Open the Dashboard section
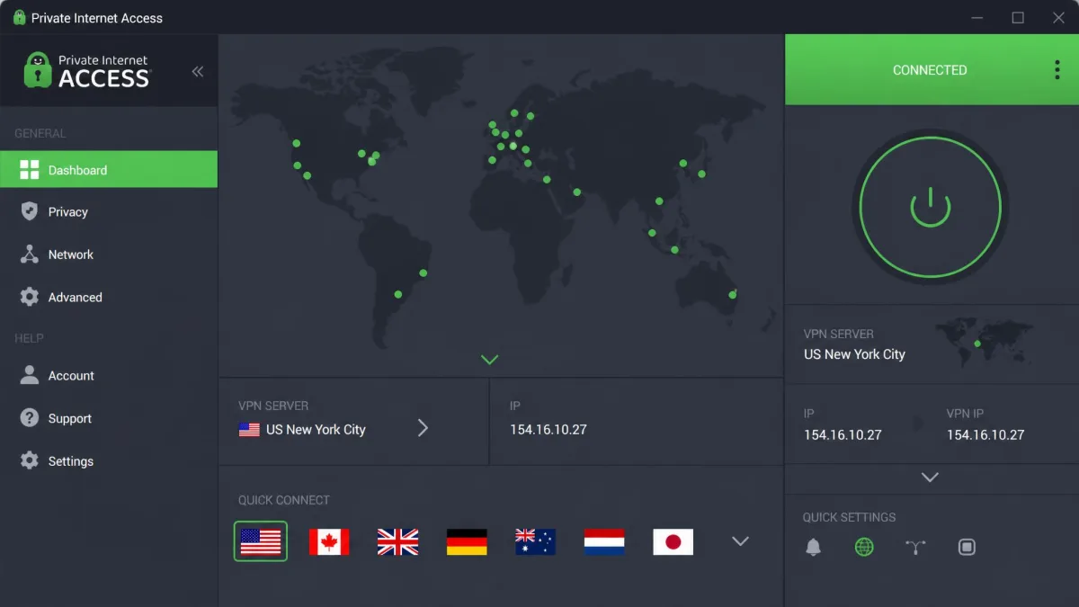 point(109,169)
